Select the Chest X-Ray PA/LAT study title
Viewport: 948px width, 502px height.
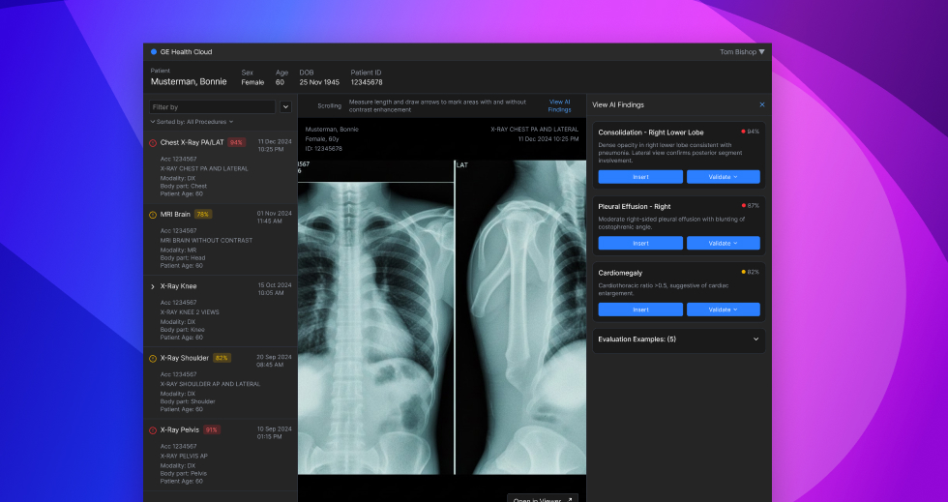[192, 143]
